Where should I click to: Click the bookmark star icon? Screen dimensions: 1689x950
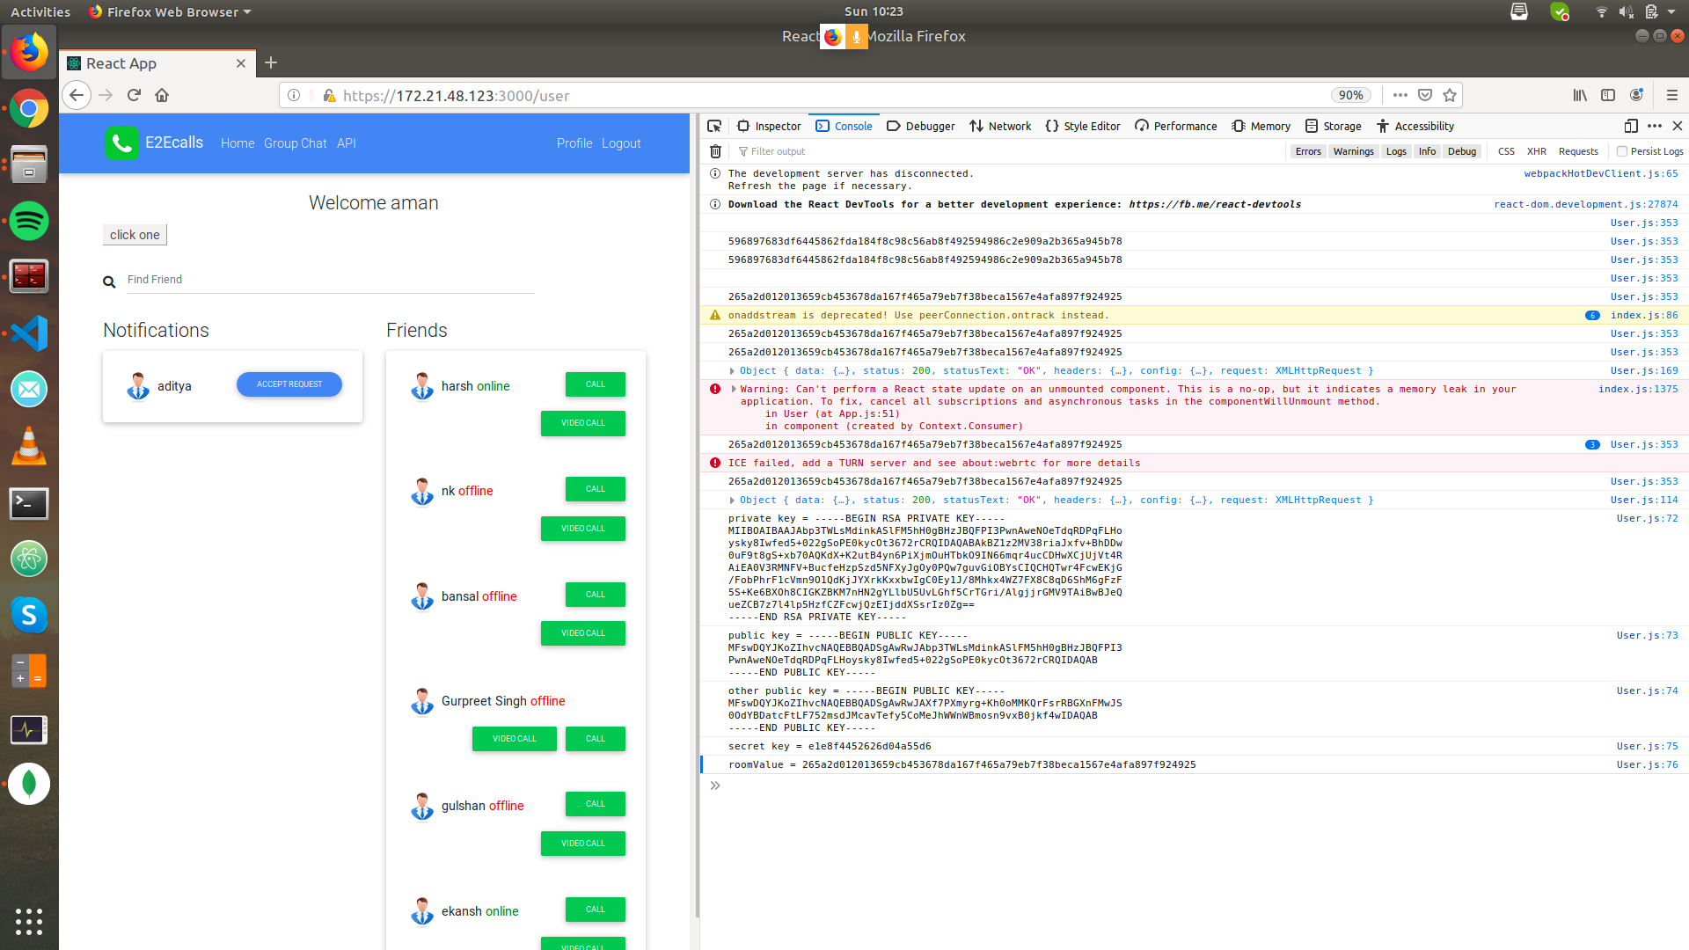point(1450,95)
